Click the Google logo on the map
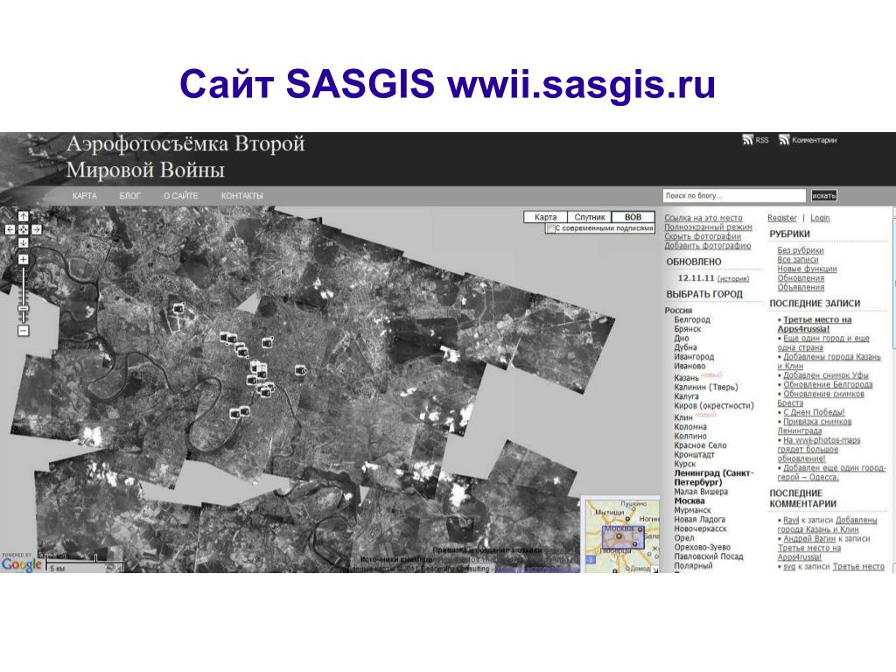 (x=21, y=564)
